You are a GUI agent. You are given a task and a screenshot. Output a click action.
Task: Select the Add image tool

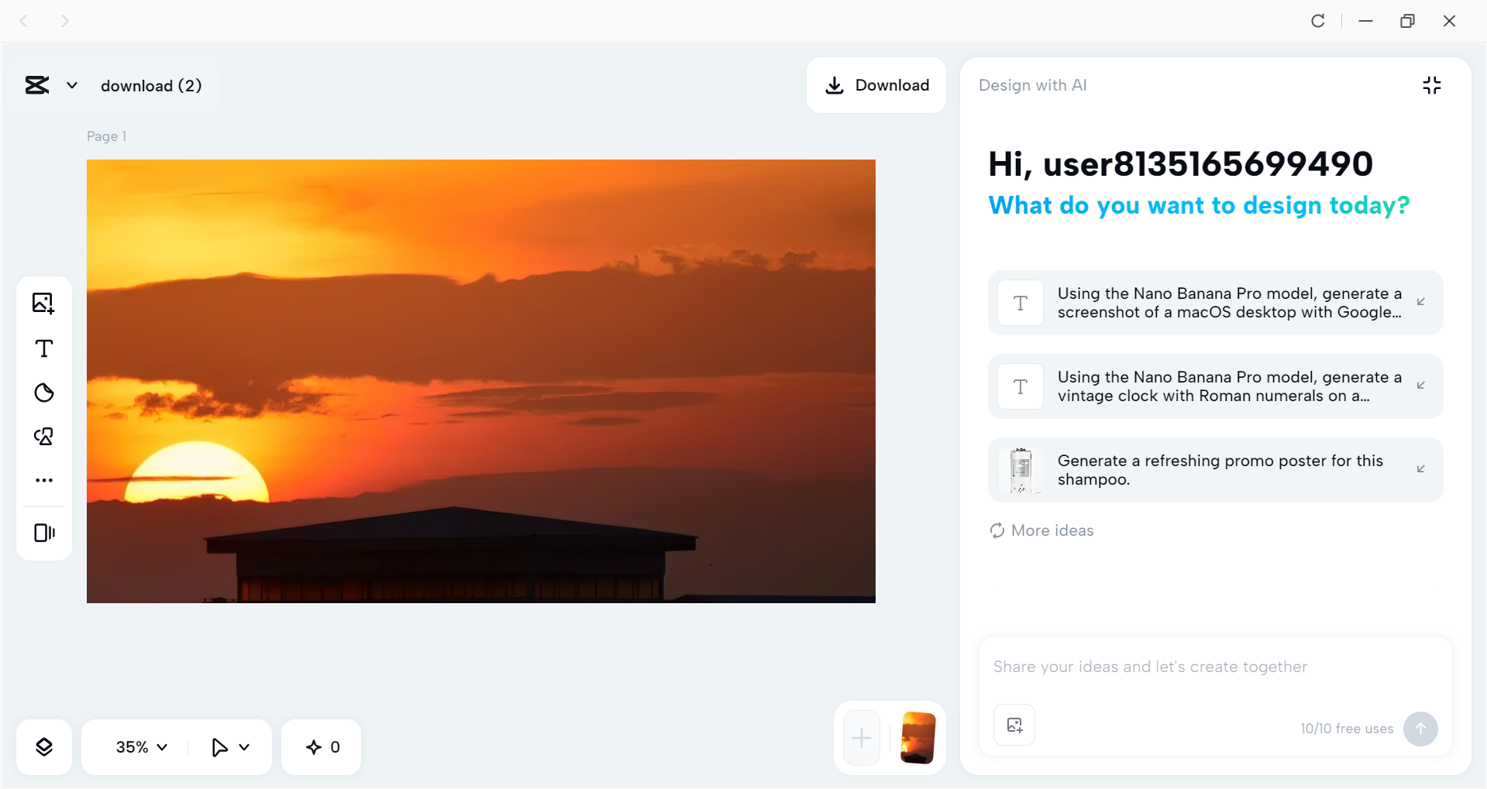click(44, 303)
